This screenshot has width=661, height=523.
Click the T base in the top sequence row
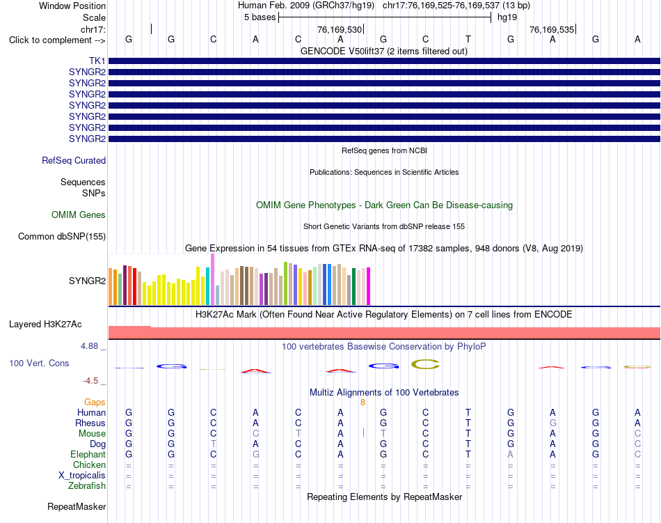(468, 39)
